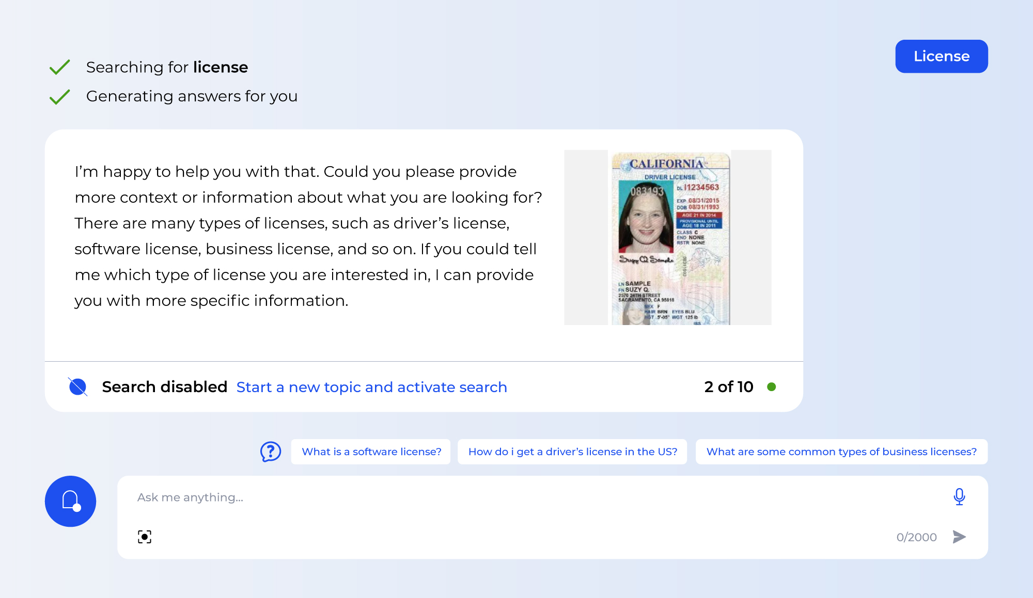Click the notification bell icon
Image resolution: width=1033 pixels, height=598 pixels.
[71, 500]
